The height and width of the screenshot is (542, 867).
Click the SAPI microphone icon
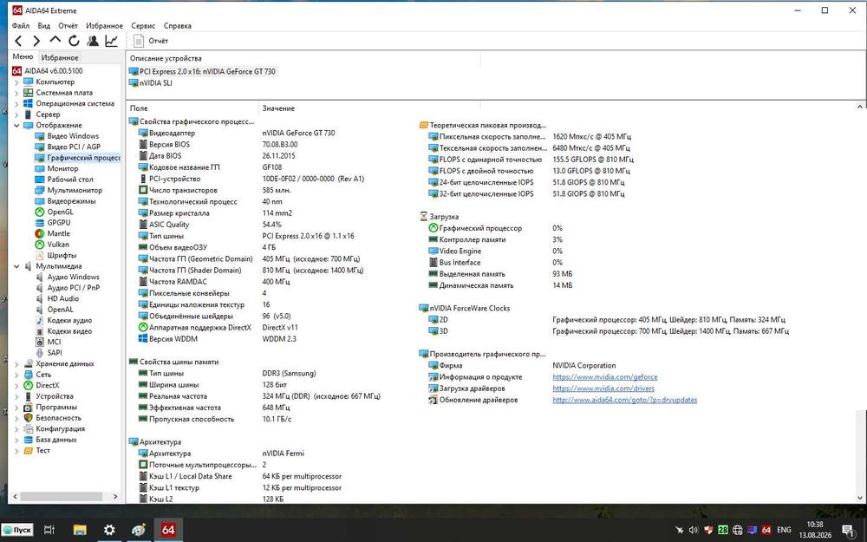(40, 353)
